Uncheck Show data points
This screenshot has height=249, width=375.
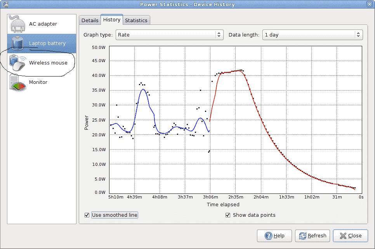pyautogui.click(x=228, y=215)
